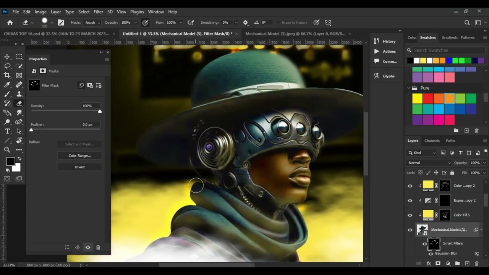The height and width of the screenshot is (275, 489).
Task: Open the Filter menu
Action: pyautogui.click(x=98, y=12)
